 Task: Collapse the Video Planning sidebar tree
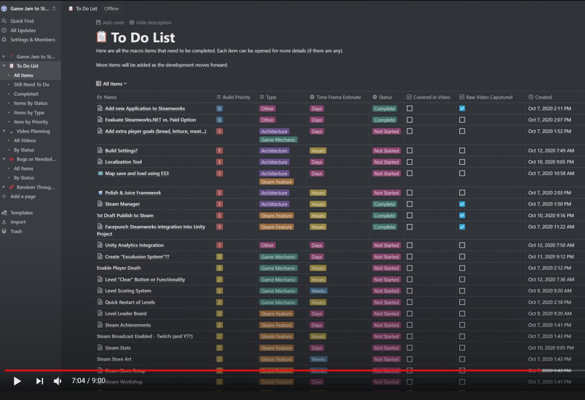pyautogui.click(x=4, y=131)
